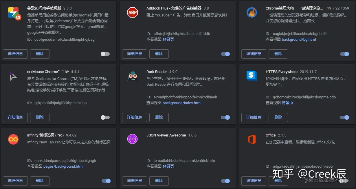Click the title text 谷歌访问助手破解版

[x=44, y=8]
